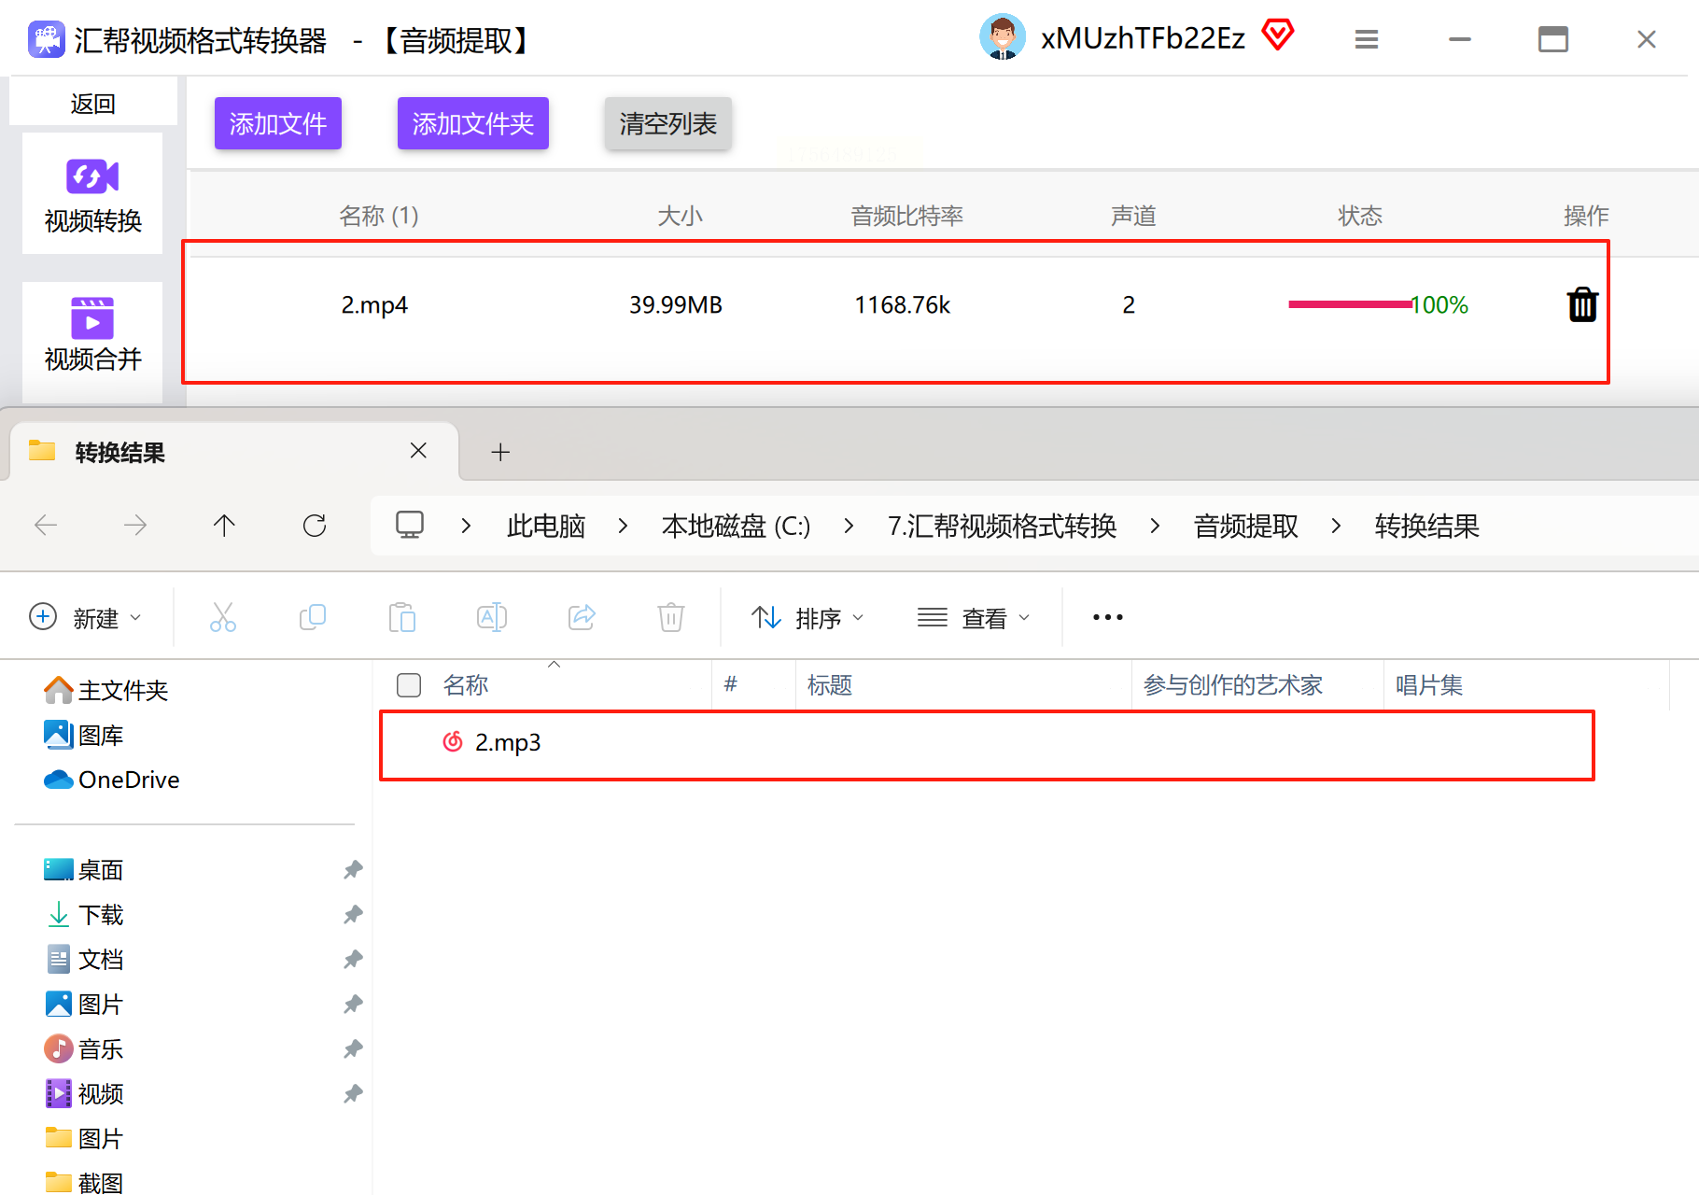Add a new Explorer tab with the plus button

[500, 452]
